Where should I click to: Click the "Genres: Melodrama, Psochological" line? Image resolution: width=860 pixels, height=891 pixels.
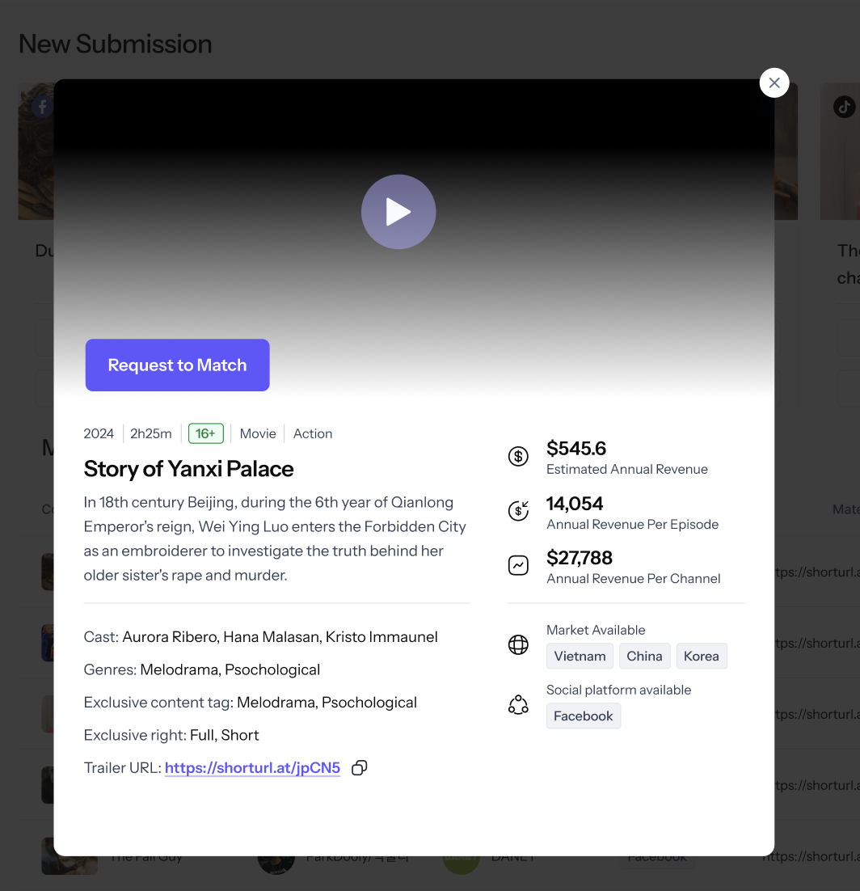201,670
